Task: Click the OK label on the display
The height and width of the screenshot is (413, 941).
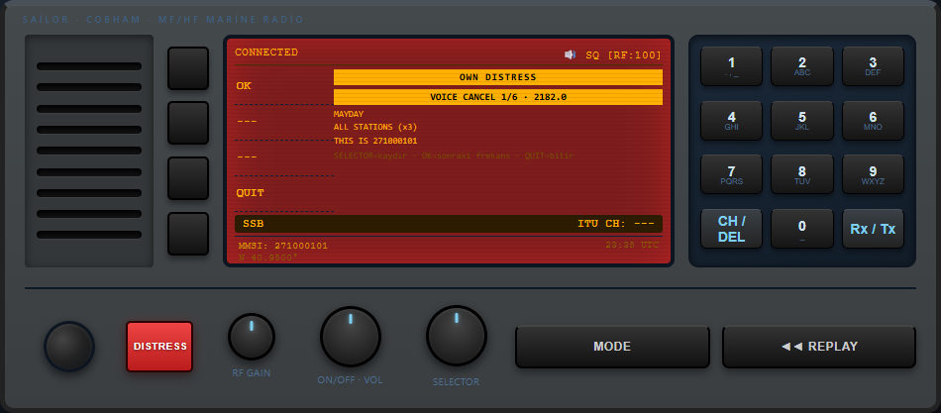Action: tap(244, 86)
